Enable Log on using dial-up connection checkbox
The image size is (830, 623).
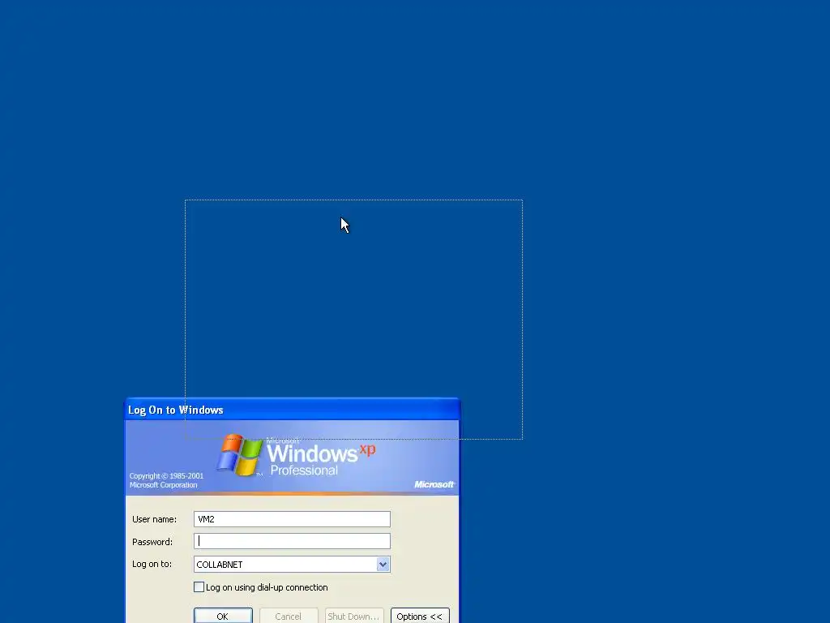[199, 587]
